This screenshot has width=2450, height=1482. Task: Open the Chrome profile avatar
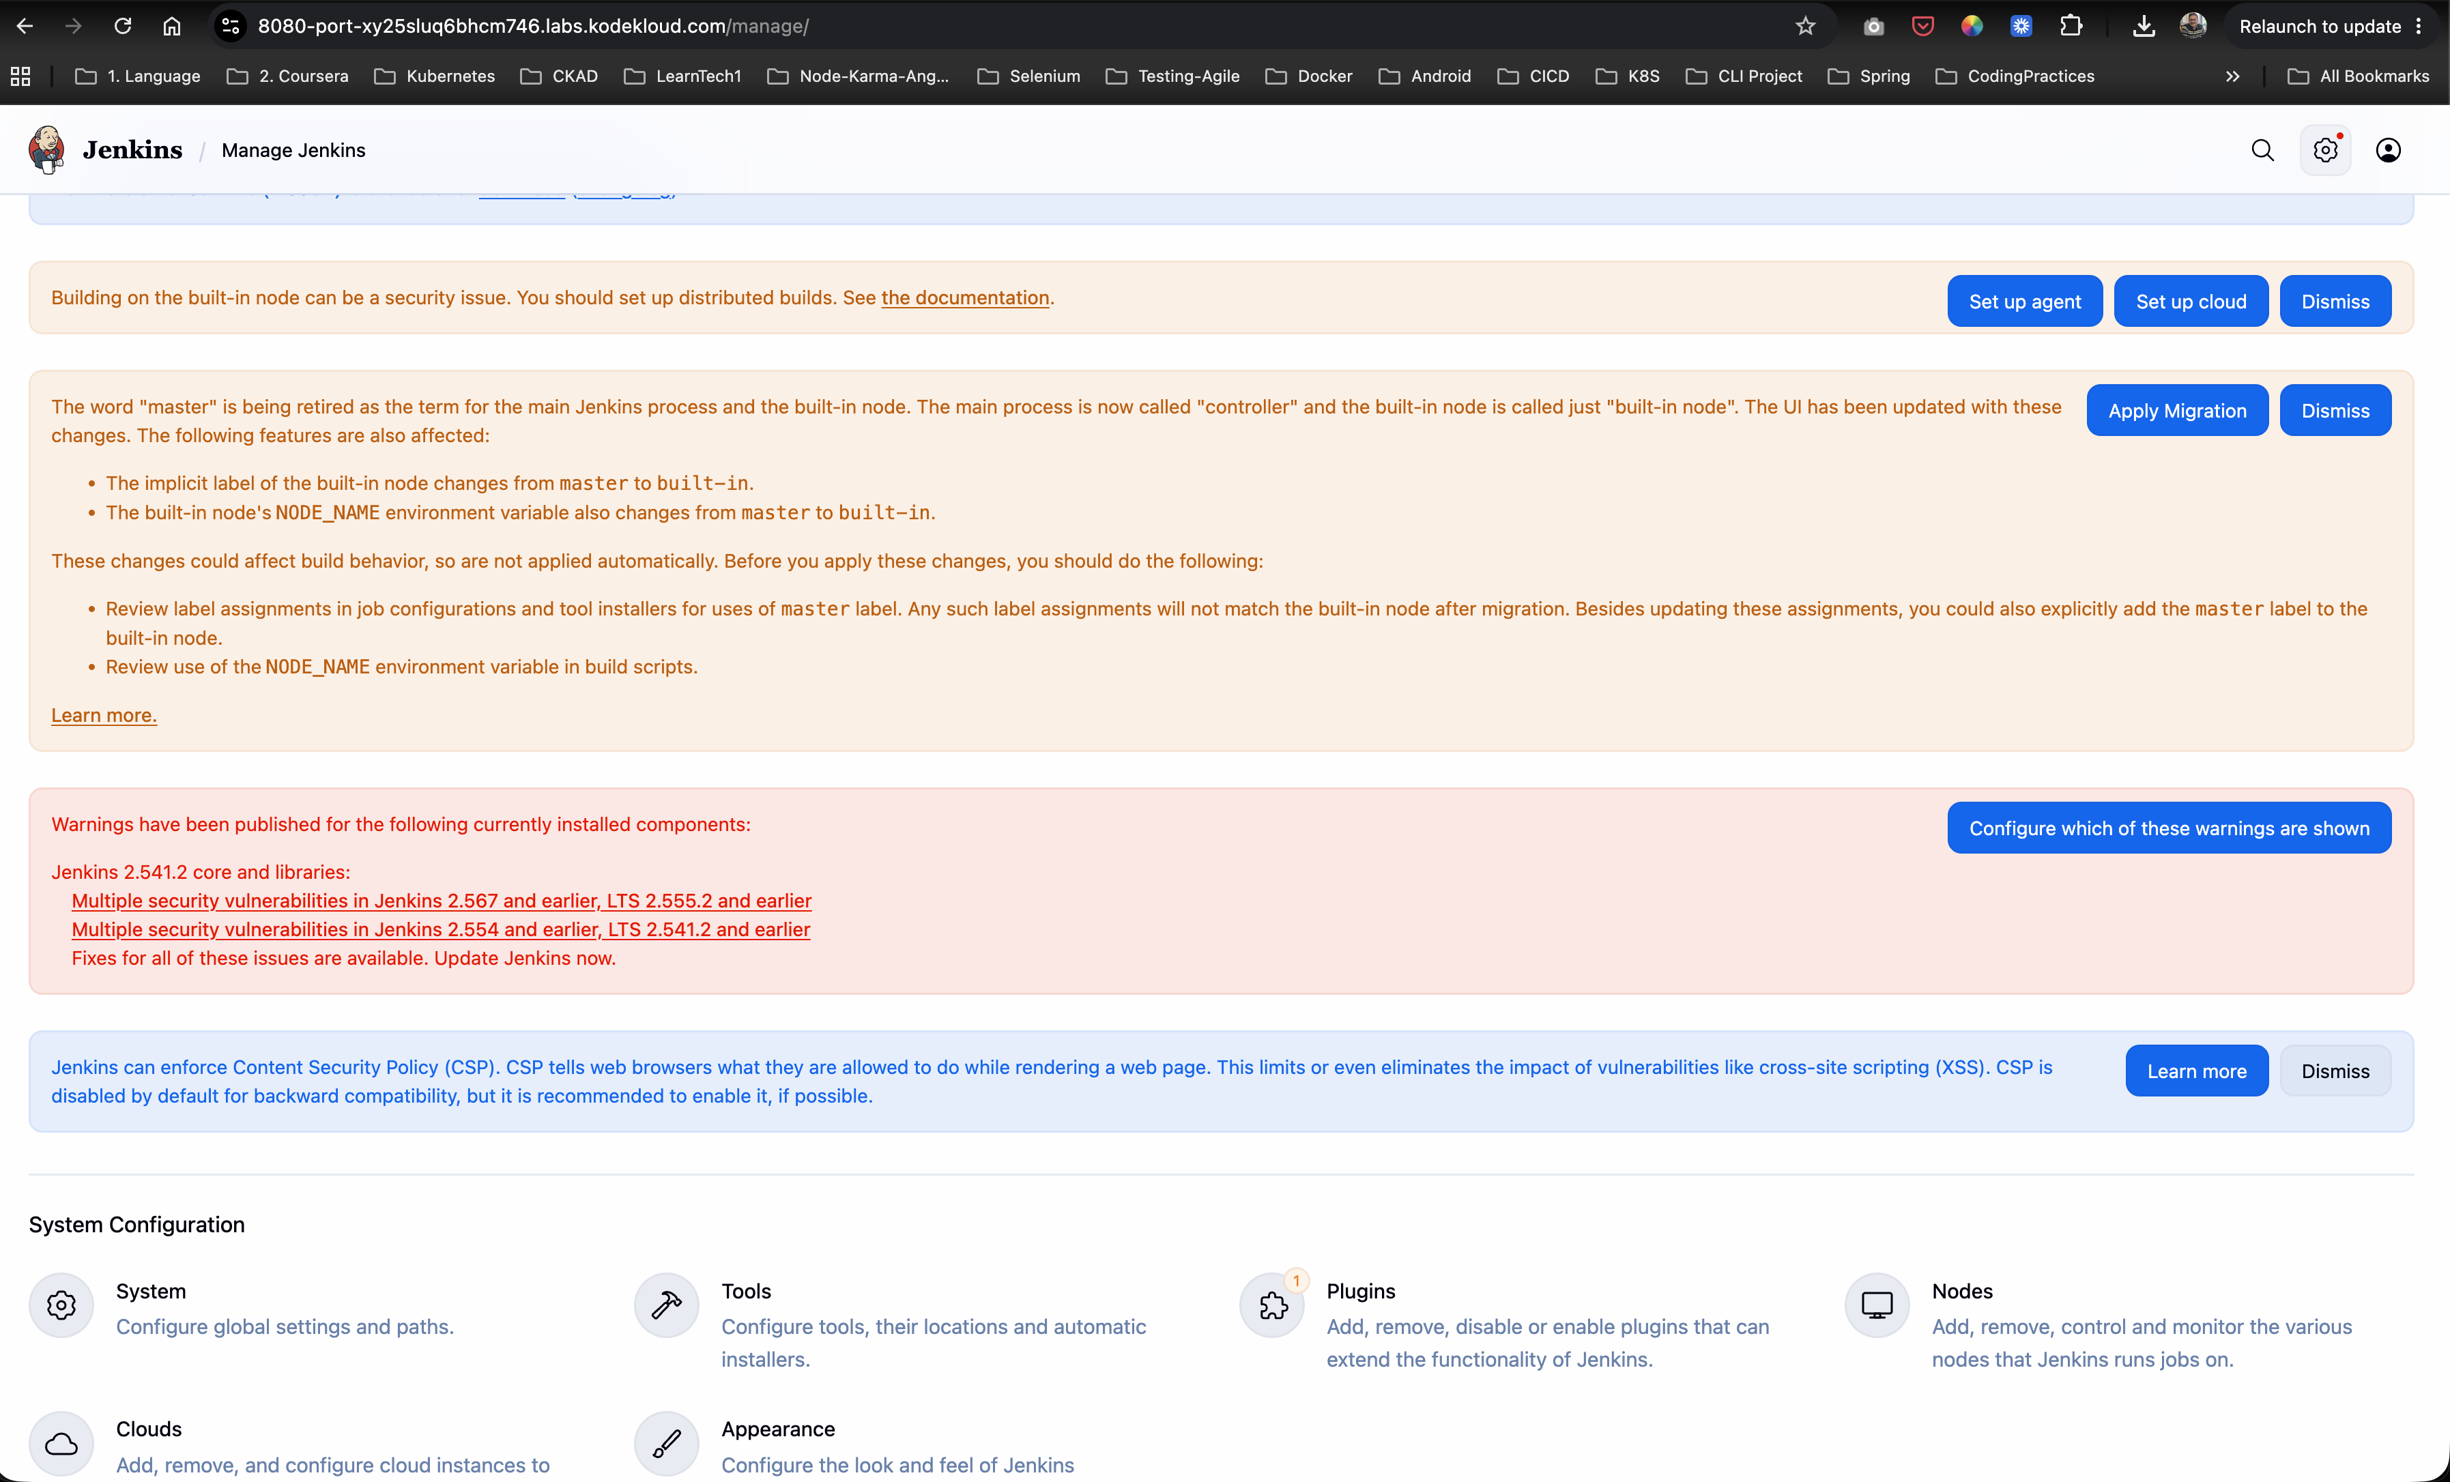[2193, 26]
